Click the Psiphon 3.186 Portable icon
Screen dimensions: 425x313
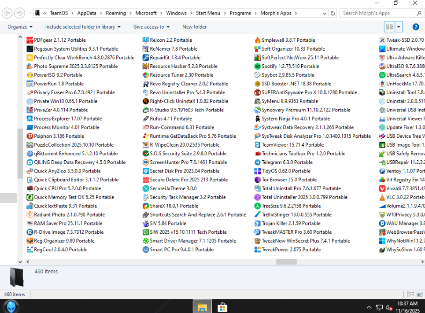coord(30,136)
